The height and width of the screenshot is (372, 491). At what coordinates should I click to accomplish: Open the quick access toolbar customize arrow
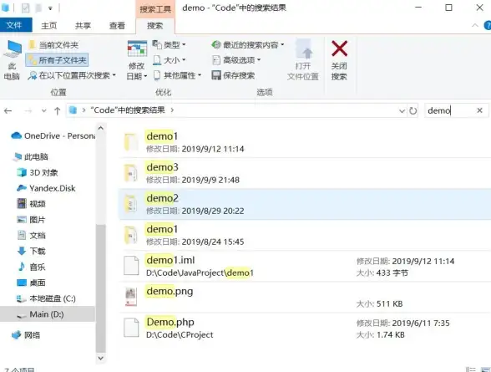(x=50, y=8)
